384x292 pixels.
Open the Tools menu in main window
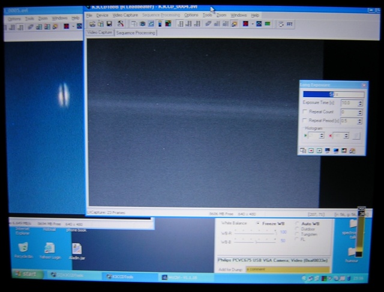coord(207,15)
